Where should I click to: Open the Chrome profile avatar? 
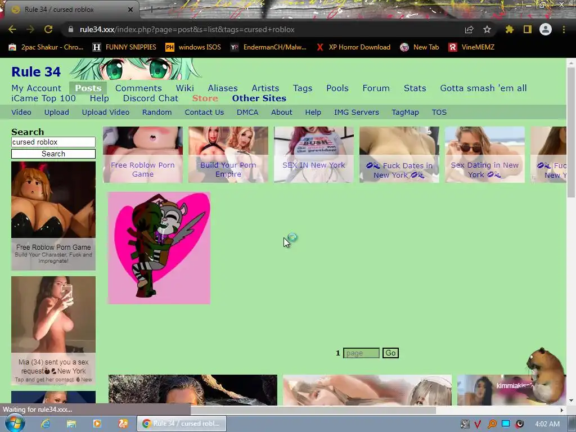[x=546, y=29]
